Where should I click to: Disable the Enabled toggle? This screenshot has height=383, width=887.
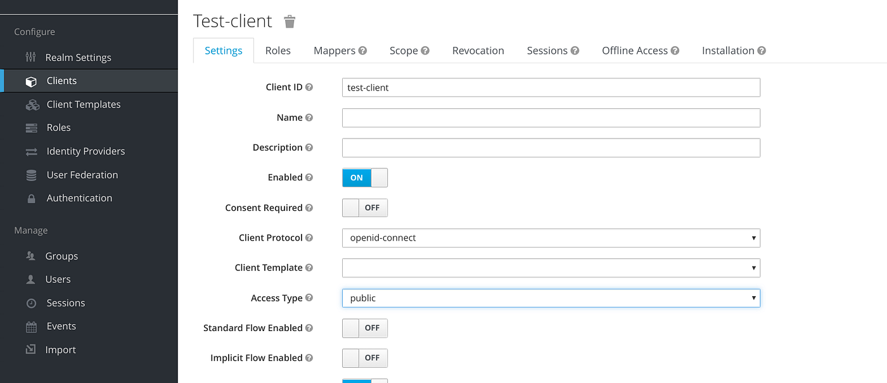(x=365, y=178)
